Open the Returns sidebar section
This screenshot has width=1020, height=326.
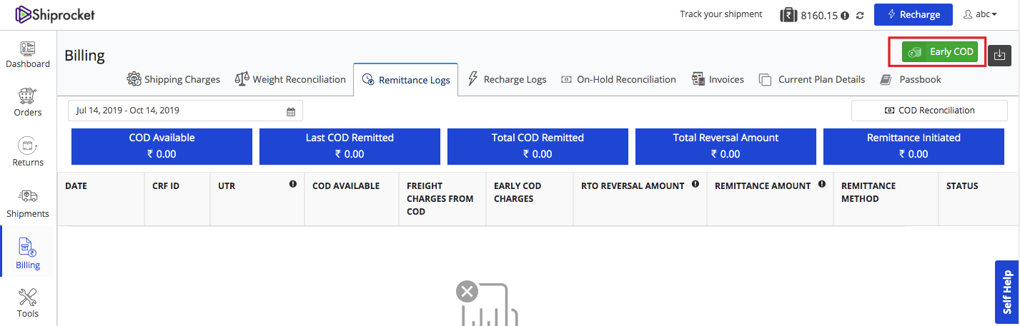click(x=28, y=152)
